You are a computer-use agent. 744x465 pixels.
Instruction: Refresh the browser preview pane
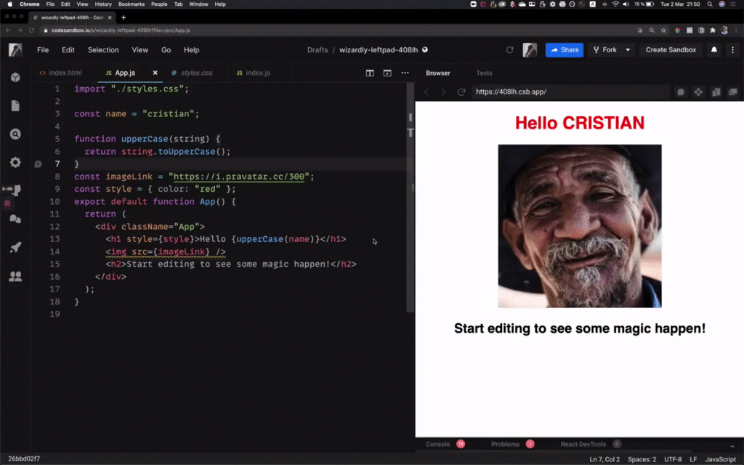tap(462, 92)
